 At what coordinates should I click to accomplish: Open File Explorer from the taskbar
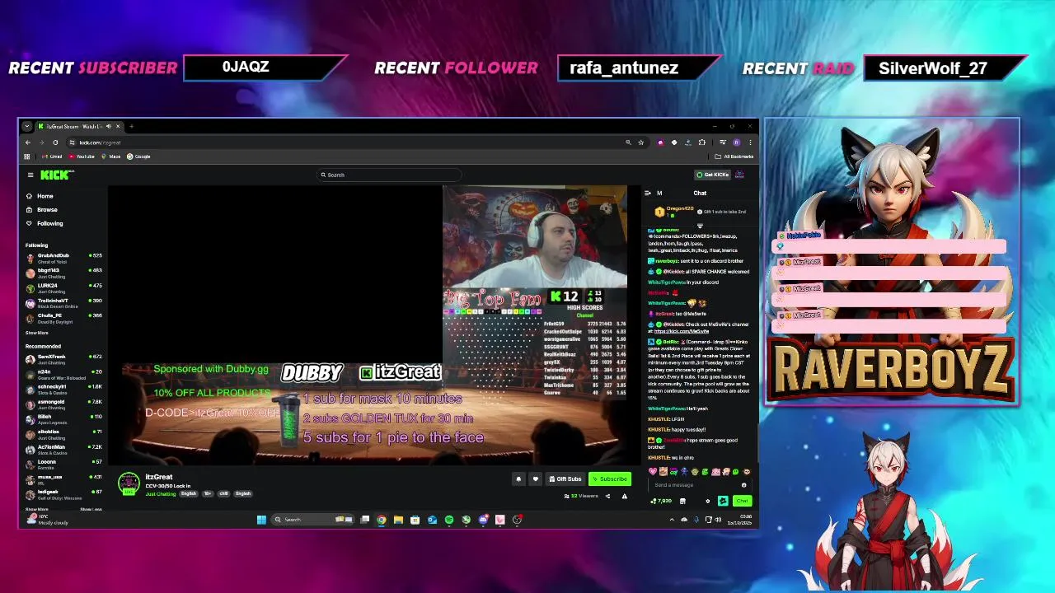coord(398,520)
